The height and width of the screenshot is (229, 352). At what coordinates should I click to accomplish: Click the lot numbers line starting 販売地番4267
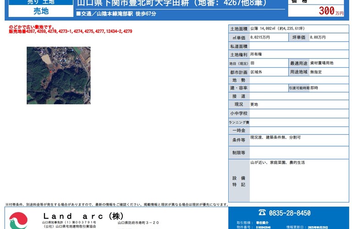click(x=71, y=32)
